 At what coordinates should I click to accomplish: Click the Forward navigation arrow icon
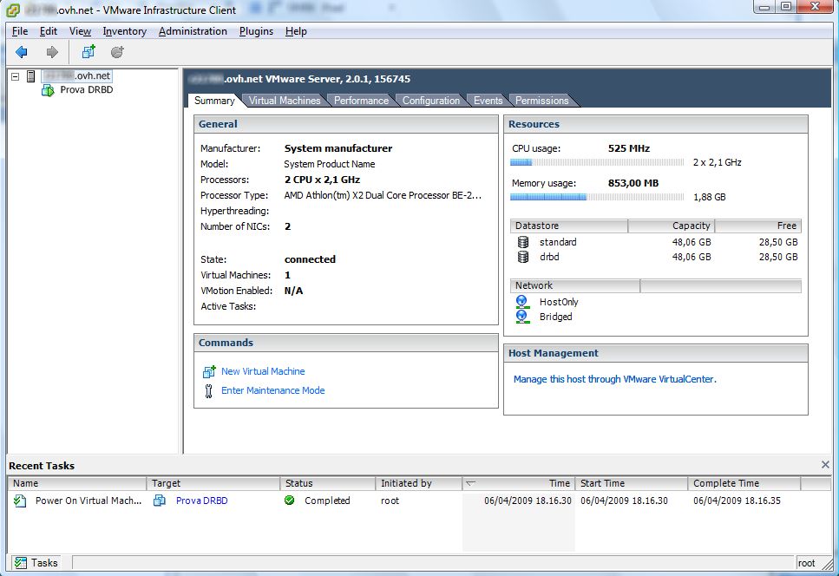click(52, 52)
